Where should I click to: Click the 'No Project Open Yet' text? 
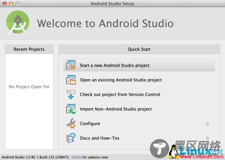pos(29,87)
